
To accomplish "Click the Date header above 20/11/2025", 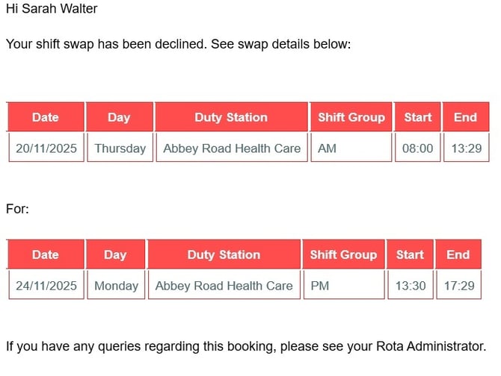I will pos(46,117).
